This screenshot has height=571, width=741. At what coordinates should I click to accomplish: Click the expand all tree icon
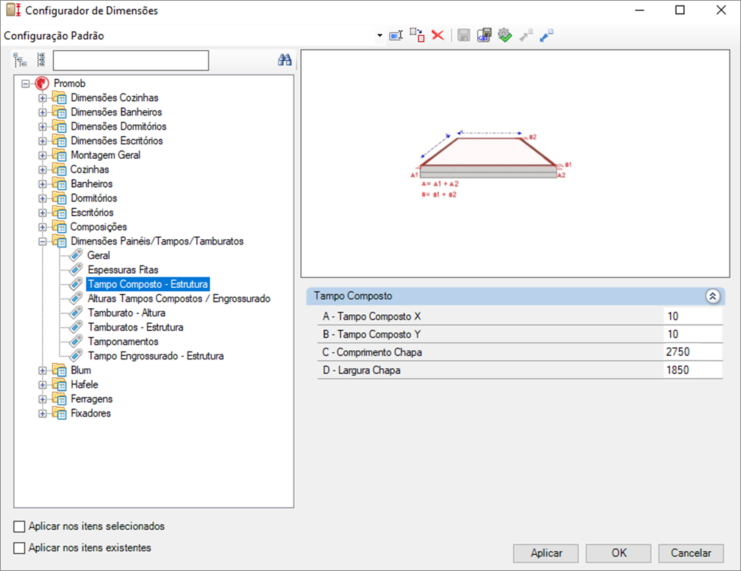[20, 60]
